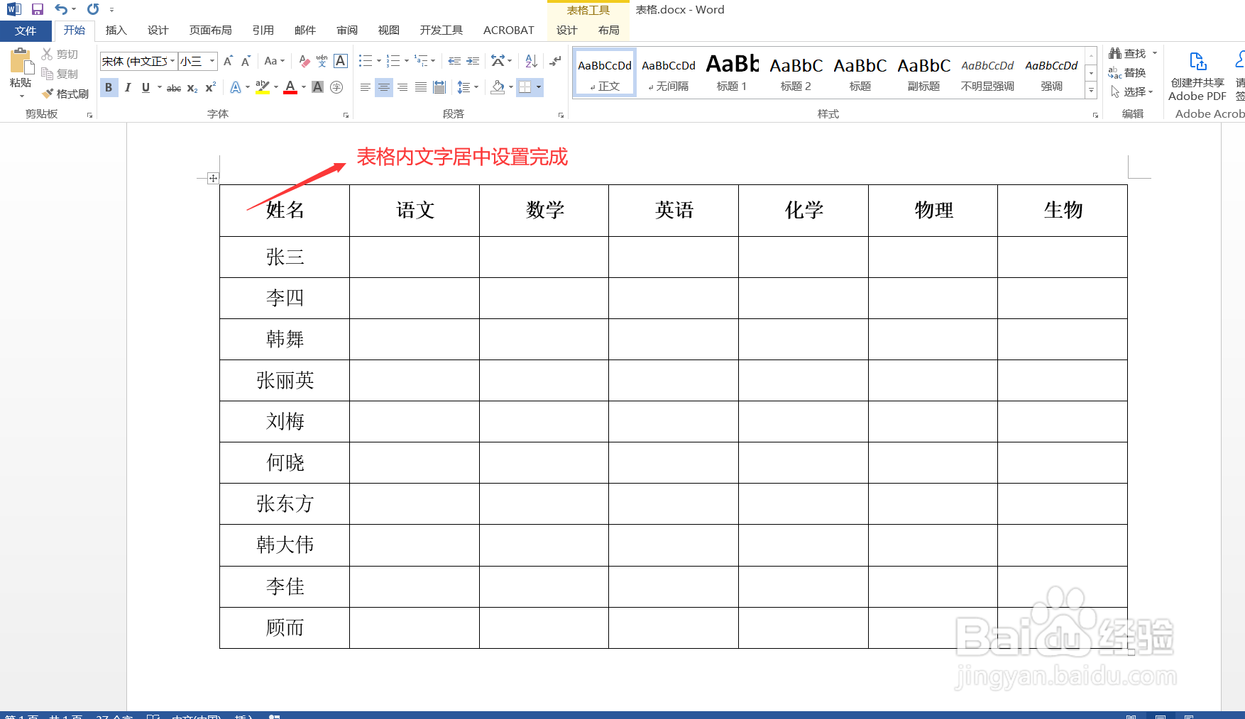Open the 表格工具 布局 tab

pos(607,30)
